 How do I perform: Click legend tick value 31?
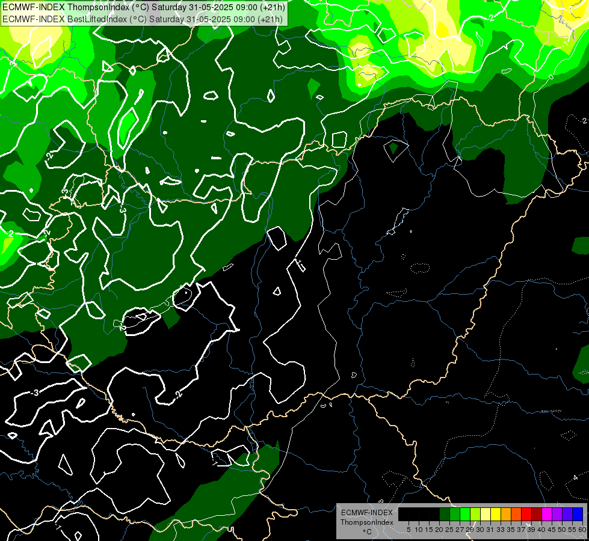[x=490, y=530]
